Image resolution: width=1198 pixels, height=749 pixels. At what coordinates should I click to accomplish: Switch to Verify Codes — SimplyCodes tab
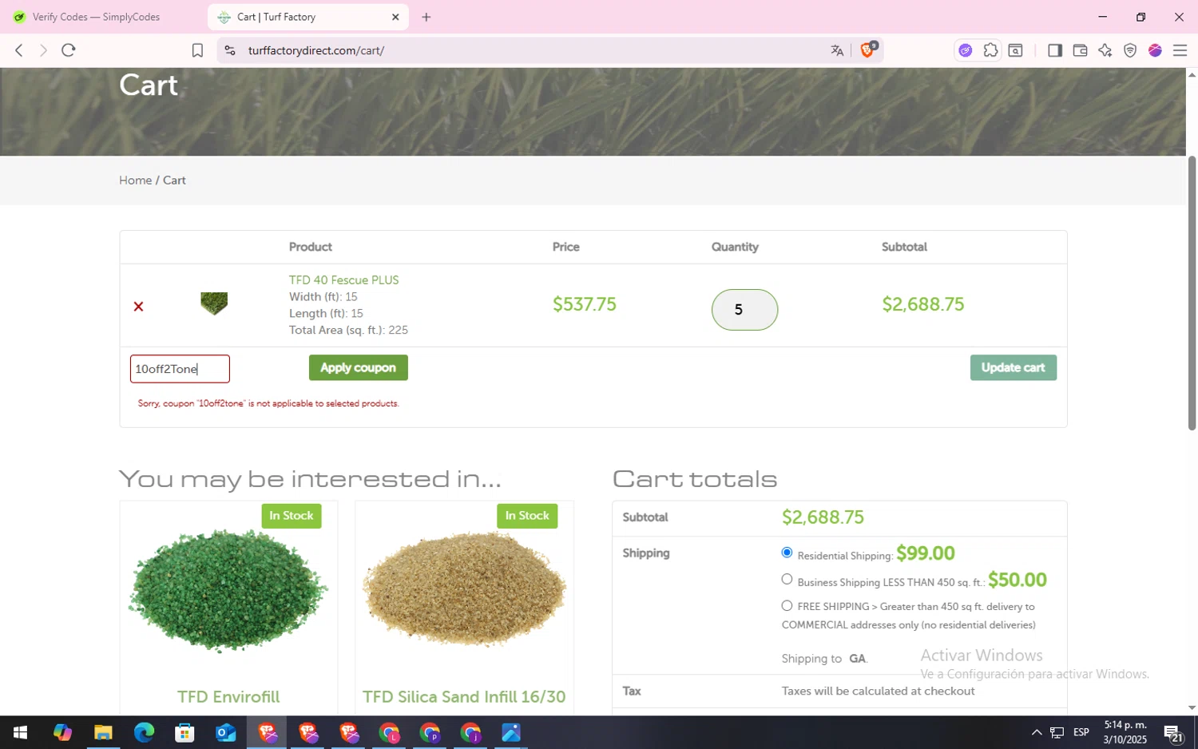(x=96, y=17)
